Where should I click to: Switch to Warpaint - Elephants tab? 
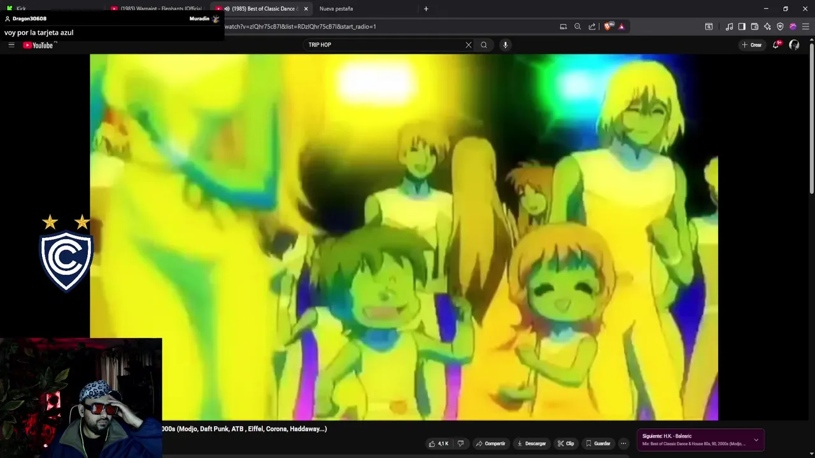point(157,9)
